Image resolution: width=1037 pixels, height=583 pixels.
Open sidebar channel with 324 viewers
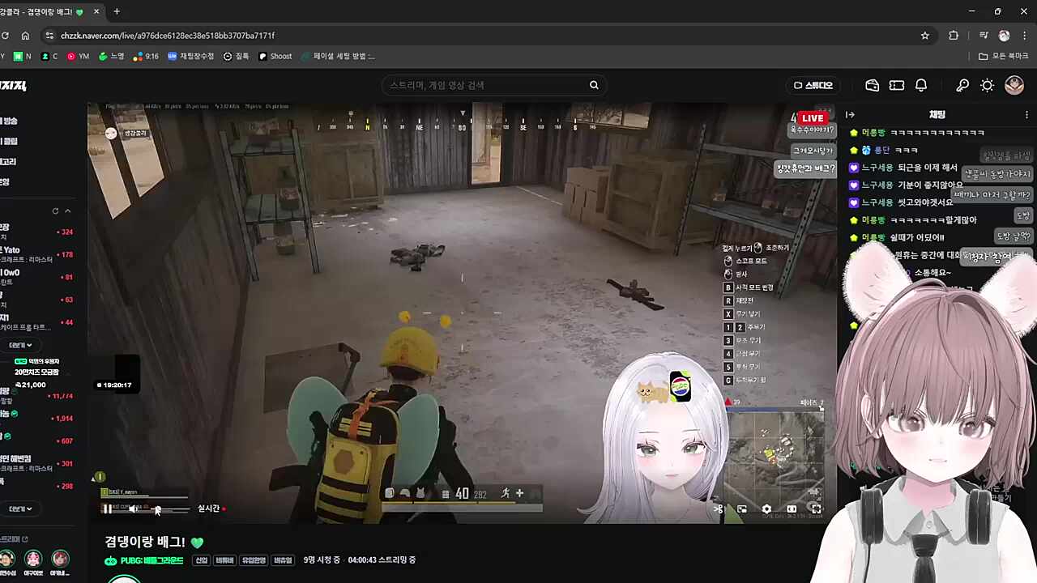38,232
